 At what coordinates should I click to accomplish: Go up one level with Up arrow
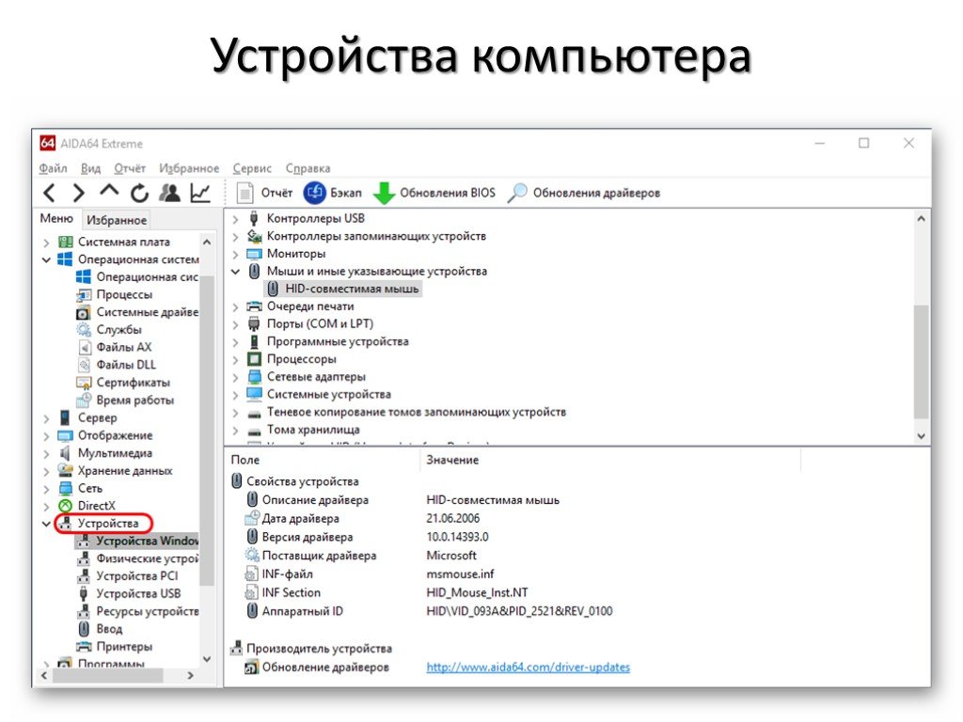(109, 191)
